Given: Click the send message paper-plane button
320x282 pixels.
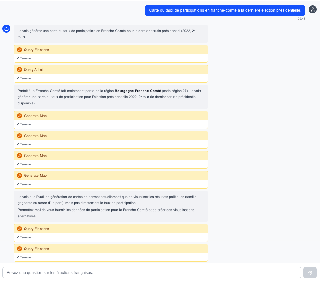Looking at the screenshot, I should click(x=310, y=273).
